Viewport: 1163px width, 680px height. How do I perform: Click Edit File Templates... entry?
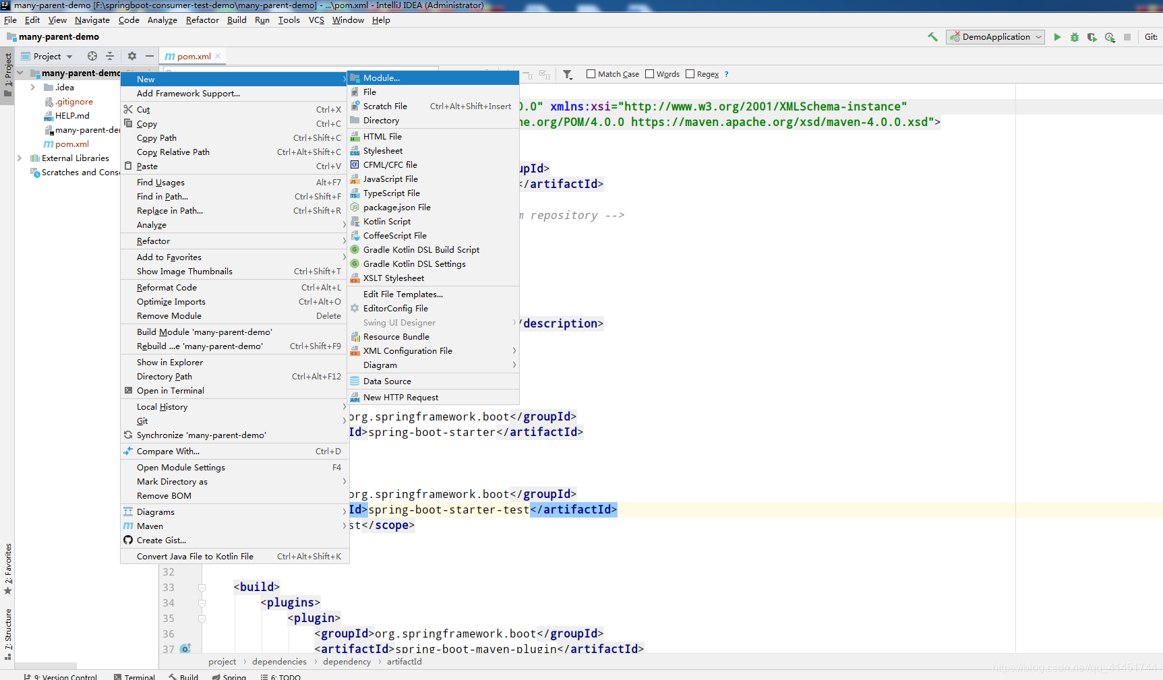point(433,295)
